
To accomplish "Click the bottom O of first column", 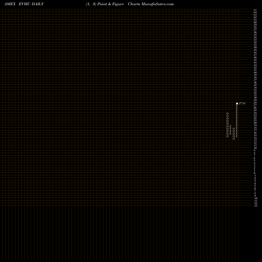I will click(227, 136).
